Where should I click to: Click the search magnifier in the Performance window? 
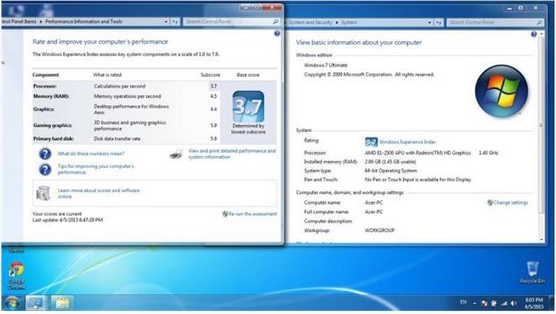coord(275,22)
